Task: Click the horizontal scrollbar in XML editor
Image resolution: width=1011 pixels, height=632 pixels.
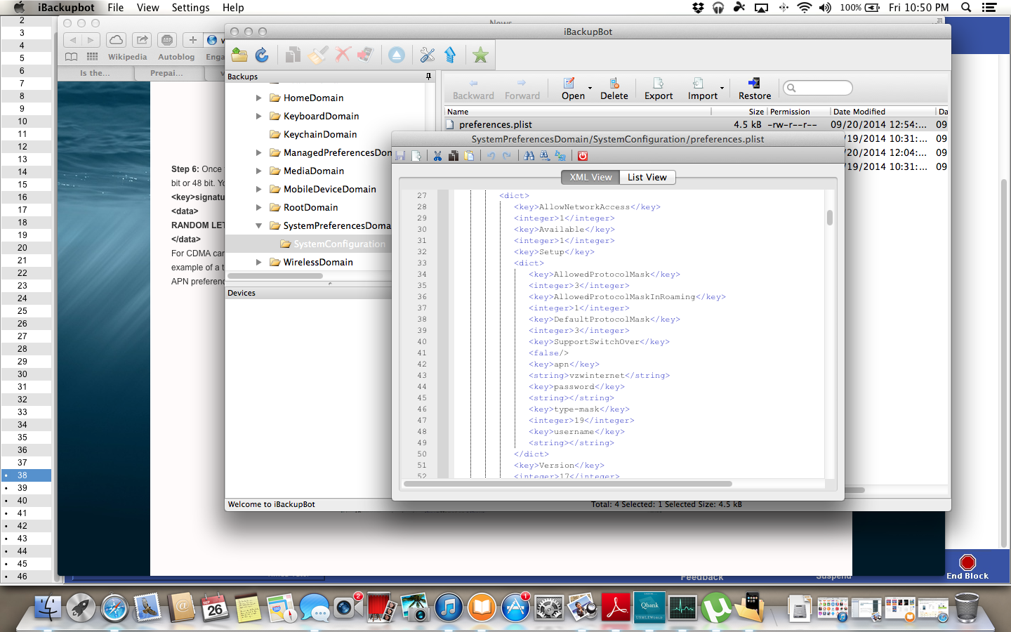Action: (568, 484)
